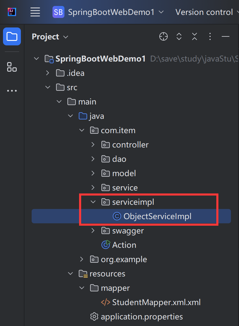239x326 pixels.
Task: Expand the controller package
Action: click(x=93, y=145)
